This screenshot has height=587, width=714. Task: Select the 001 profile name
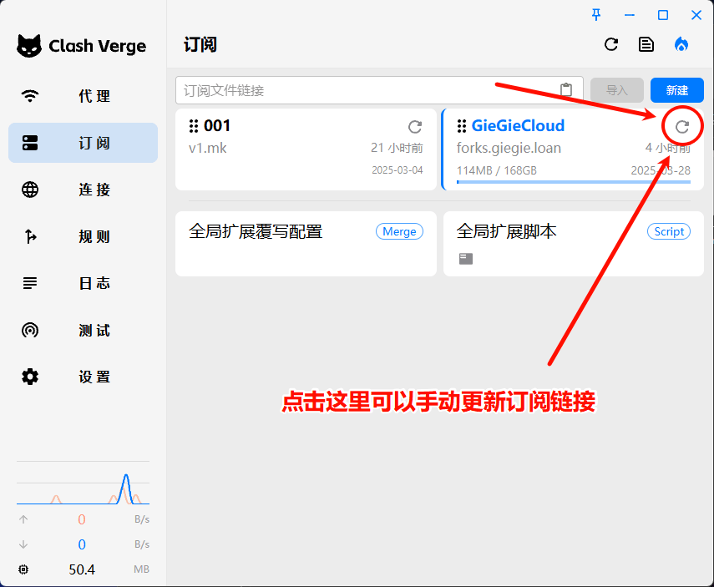tap(217, 126)
